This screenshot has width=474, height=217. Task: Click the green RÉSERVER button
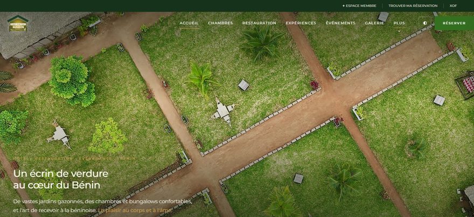pyautogui.click(x=454, y=23)
